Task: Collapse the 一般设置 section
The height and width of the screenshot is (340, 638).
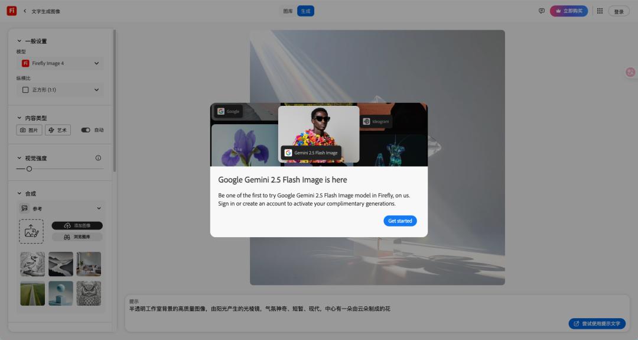Action: click(x=19, y=41)
